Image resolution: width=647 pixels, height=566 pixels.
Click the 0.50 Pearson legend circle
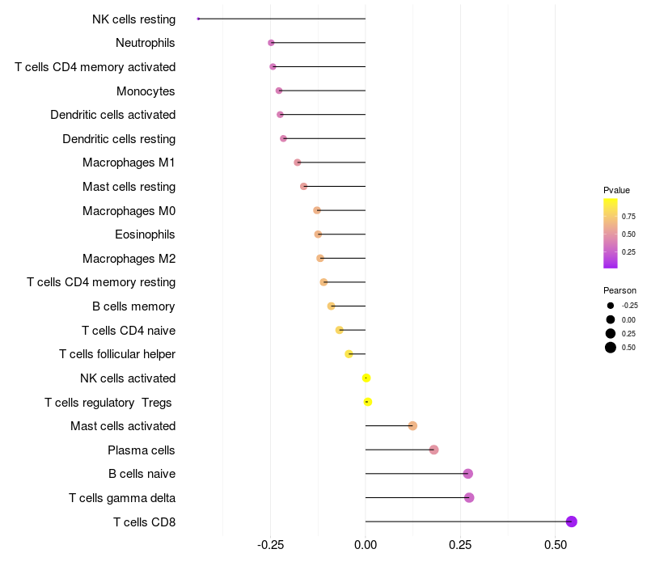coord(611,348)
